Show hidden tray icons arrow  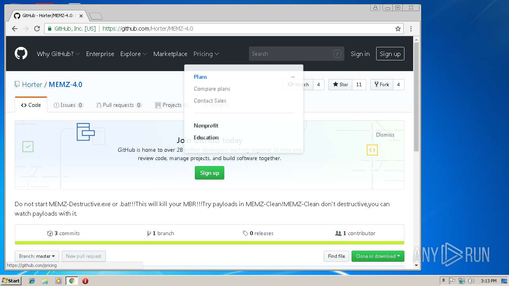443,281
